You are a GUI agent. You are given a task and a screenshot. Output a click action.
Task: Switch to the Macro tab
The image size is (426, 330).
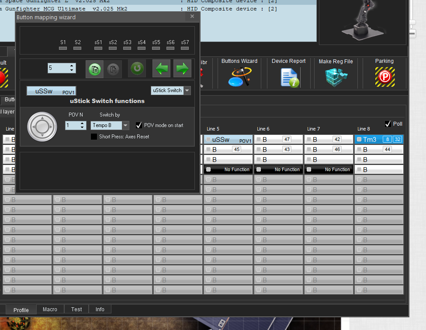coord(50,309)
